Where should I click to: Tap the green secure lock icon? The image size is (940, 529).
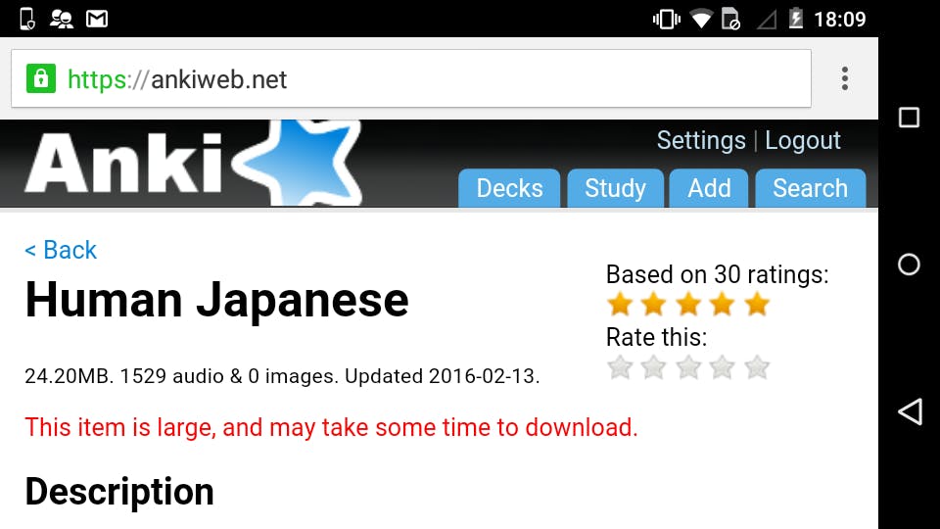pos(41,78)
